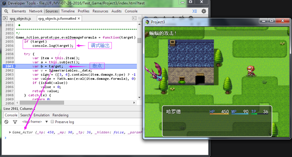The height and width of the screenshot is (157, 292).
Task: Click the HP 450 gauge in Project3
Action: pos(219,112)
